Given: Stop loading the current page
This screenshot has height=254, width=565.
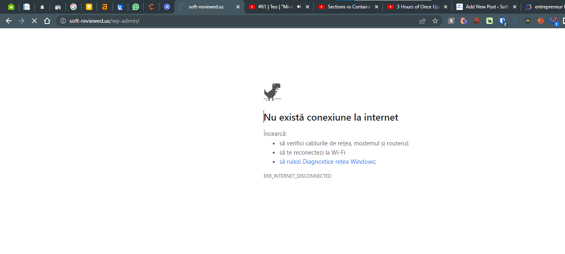Looking at the screenshot, I should pos(34,21).
